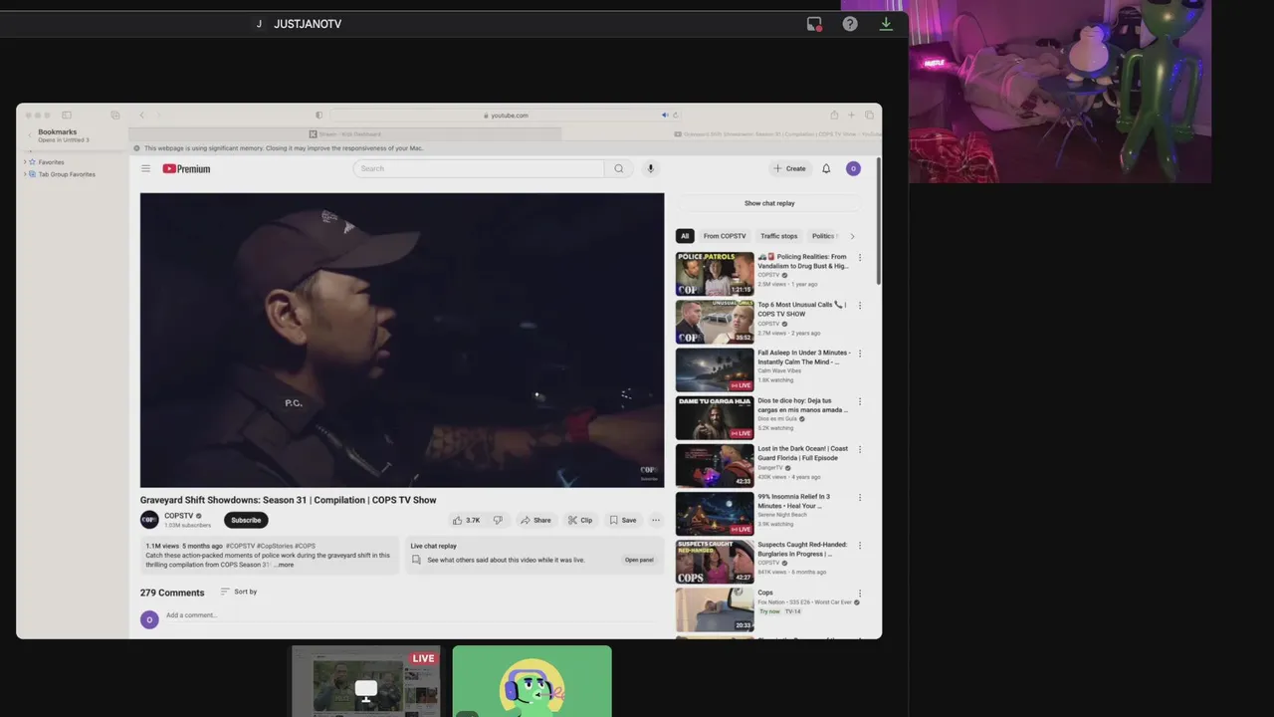Open options for Suspects Caught Red-Handed video

(x=860, y=545)
